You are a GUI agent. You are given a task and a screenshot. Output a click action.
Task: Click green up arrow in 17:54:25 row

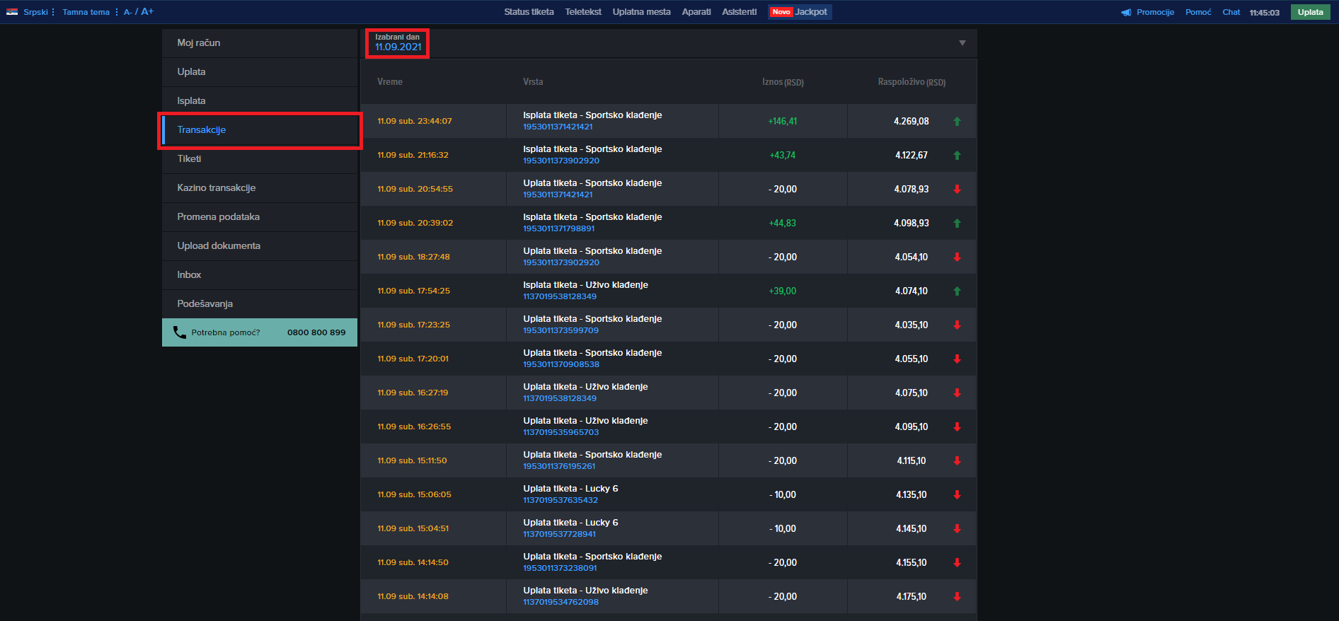click(957, 291)
